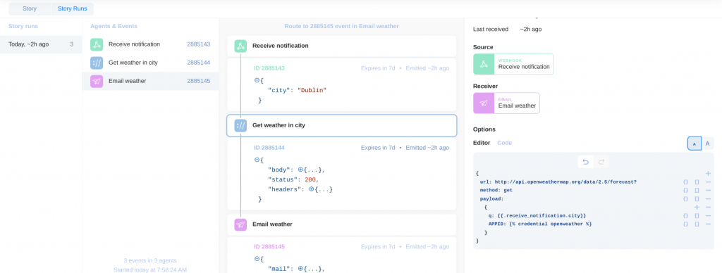Select the large font size toggle
Viewport: 722px width, 273px height.
click(x=707, y=144)
